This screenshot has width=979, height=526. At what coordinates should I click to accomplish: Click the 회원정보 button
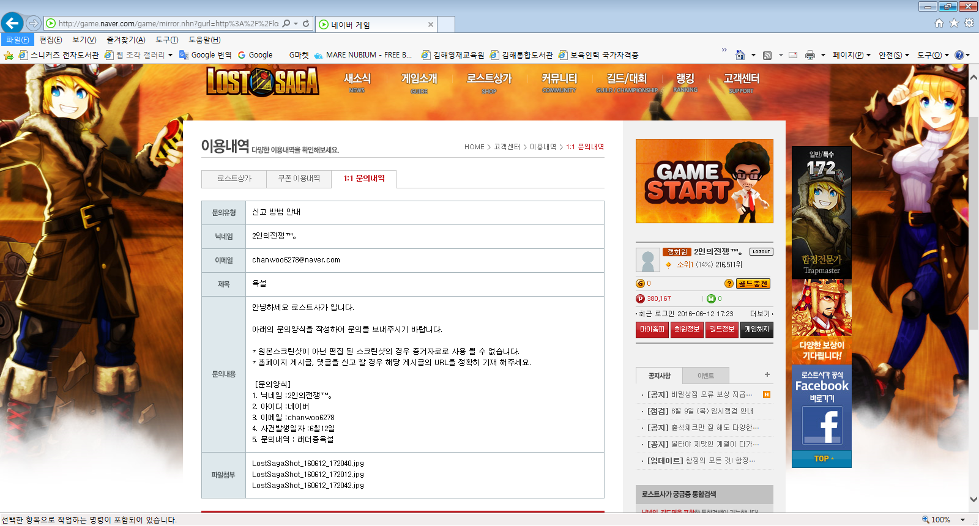point(687,330)
